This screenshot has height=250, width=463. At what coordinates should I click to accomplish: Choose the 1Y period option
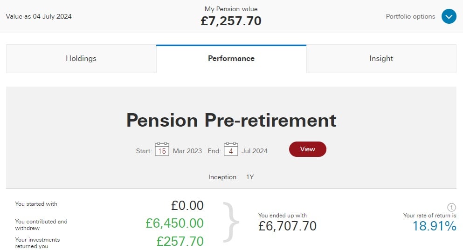250,177
